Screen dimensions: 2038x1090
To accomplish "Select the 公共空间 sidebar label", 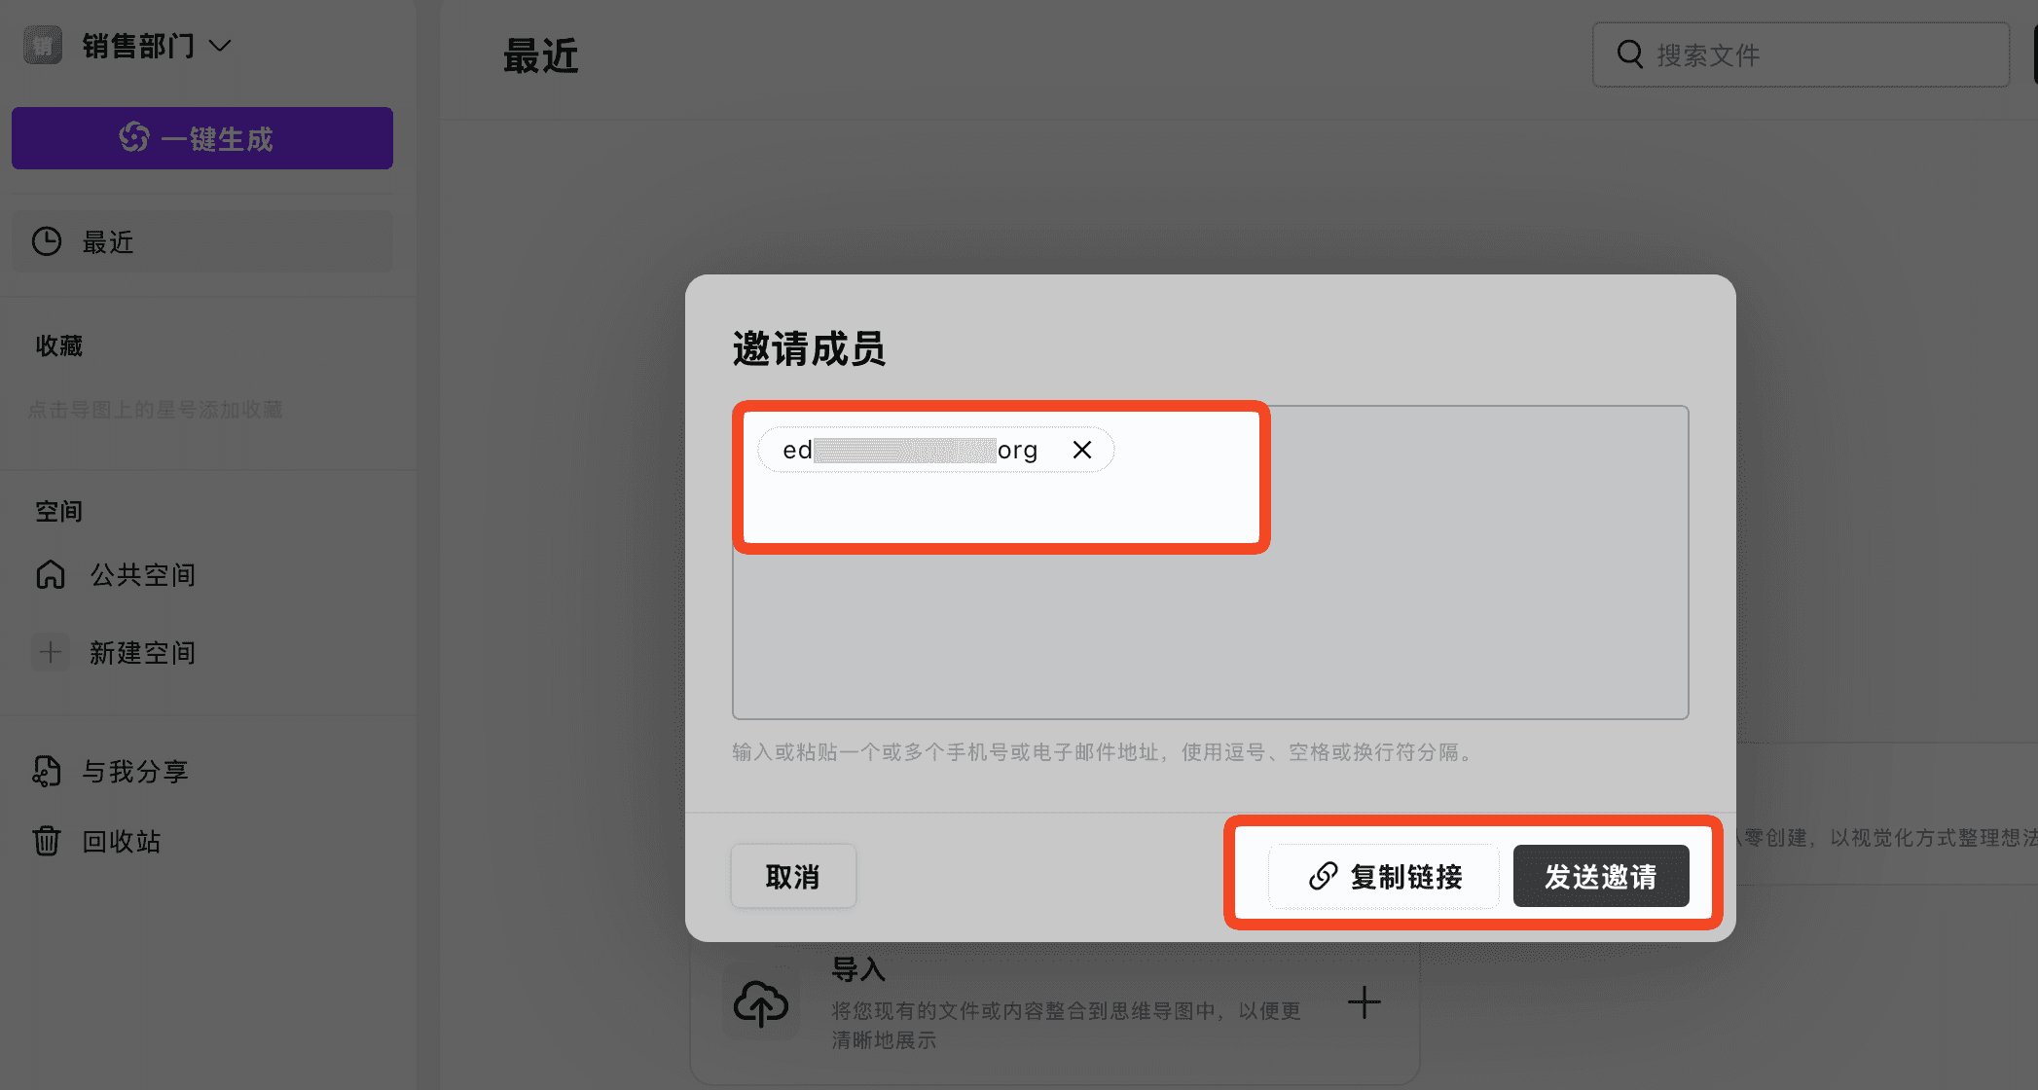I will coord(143,575).
